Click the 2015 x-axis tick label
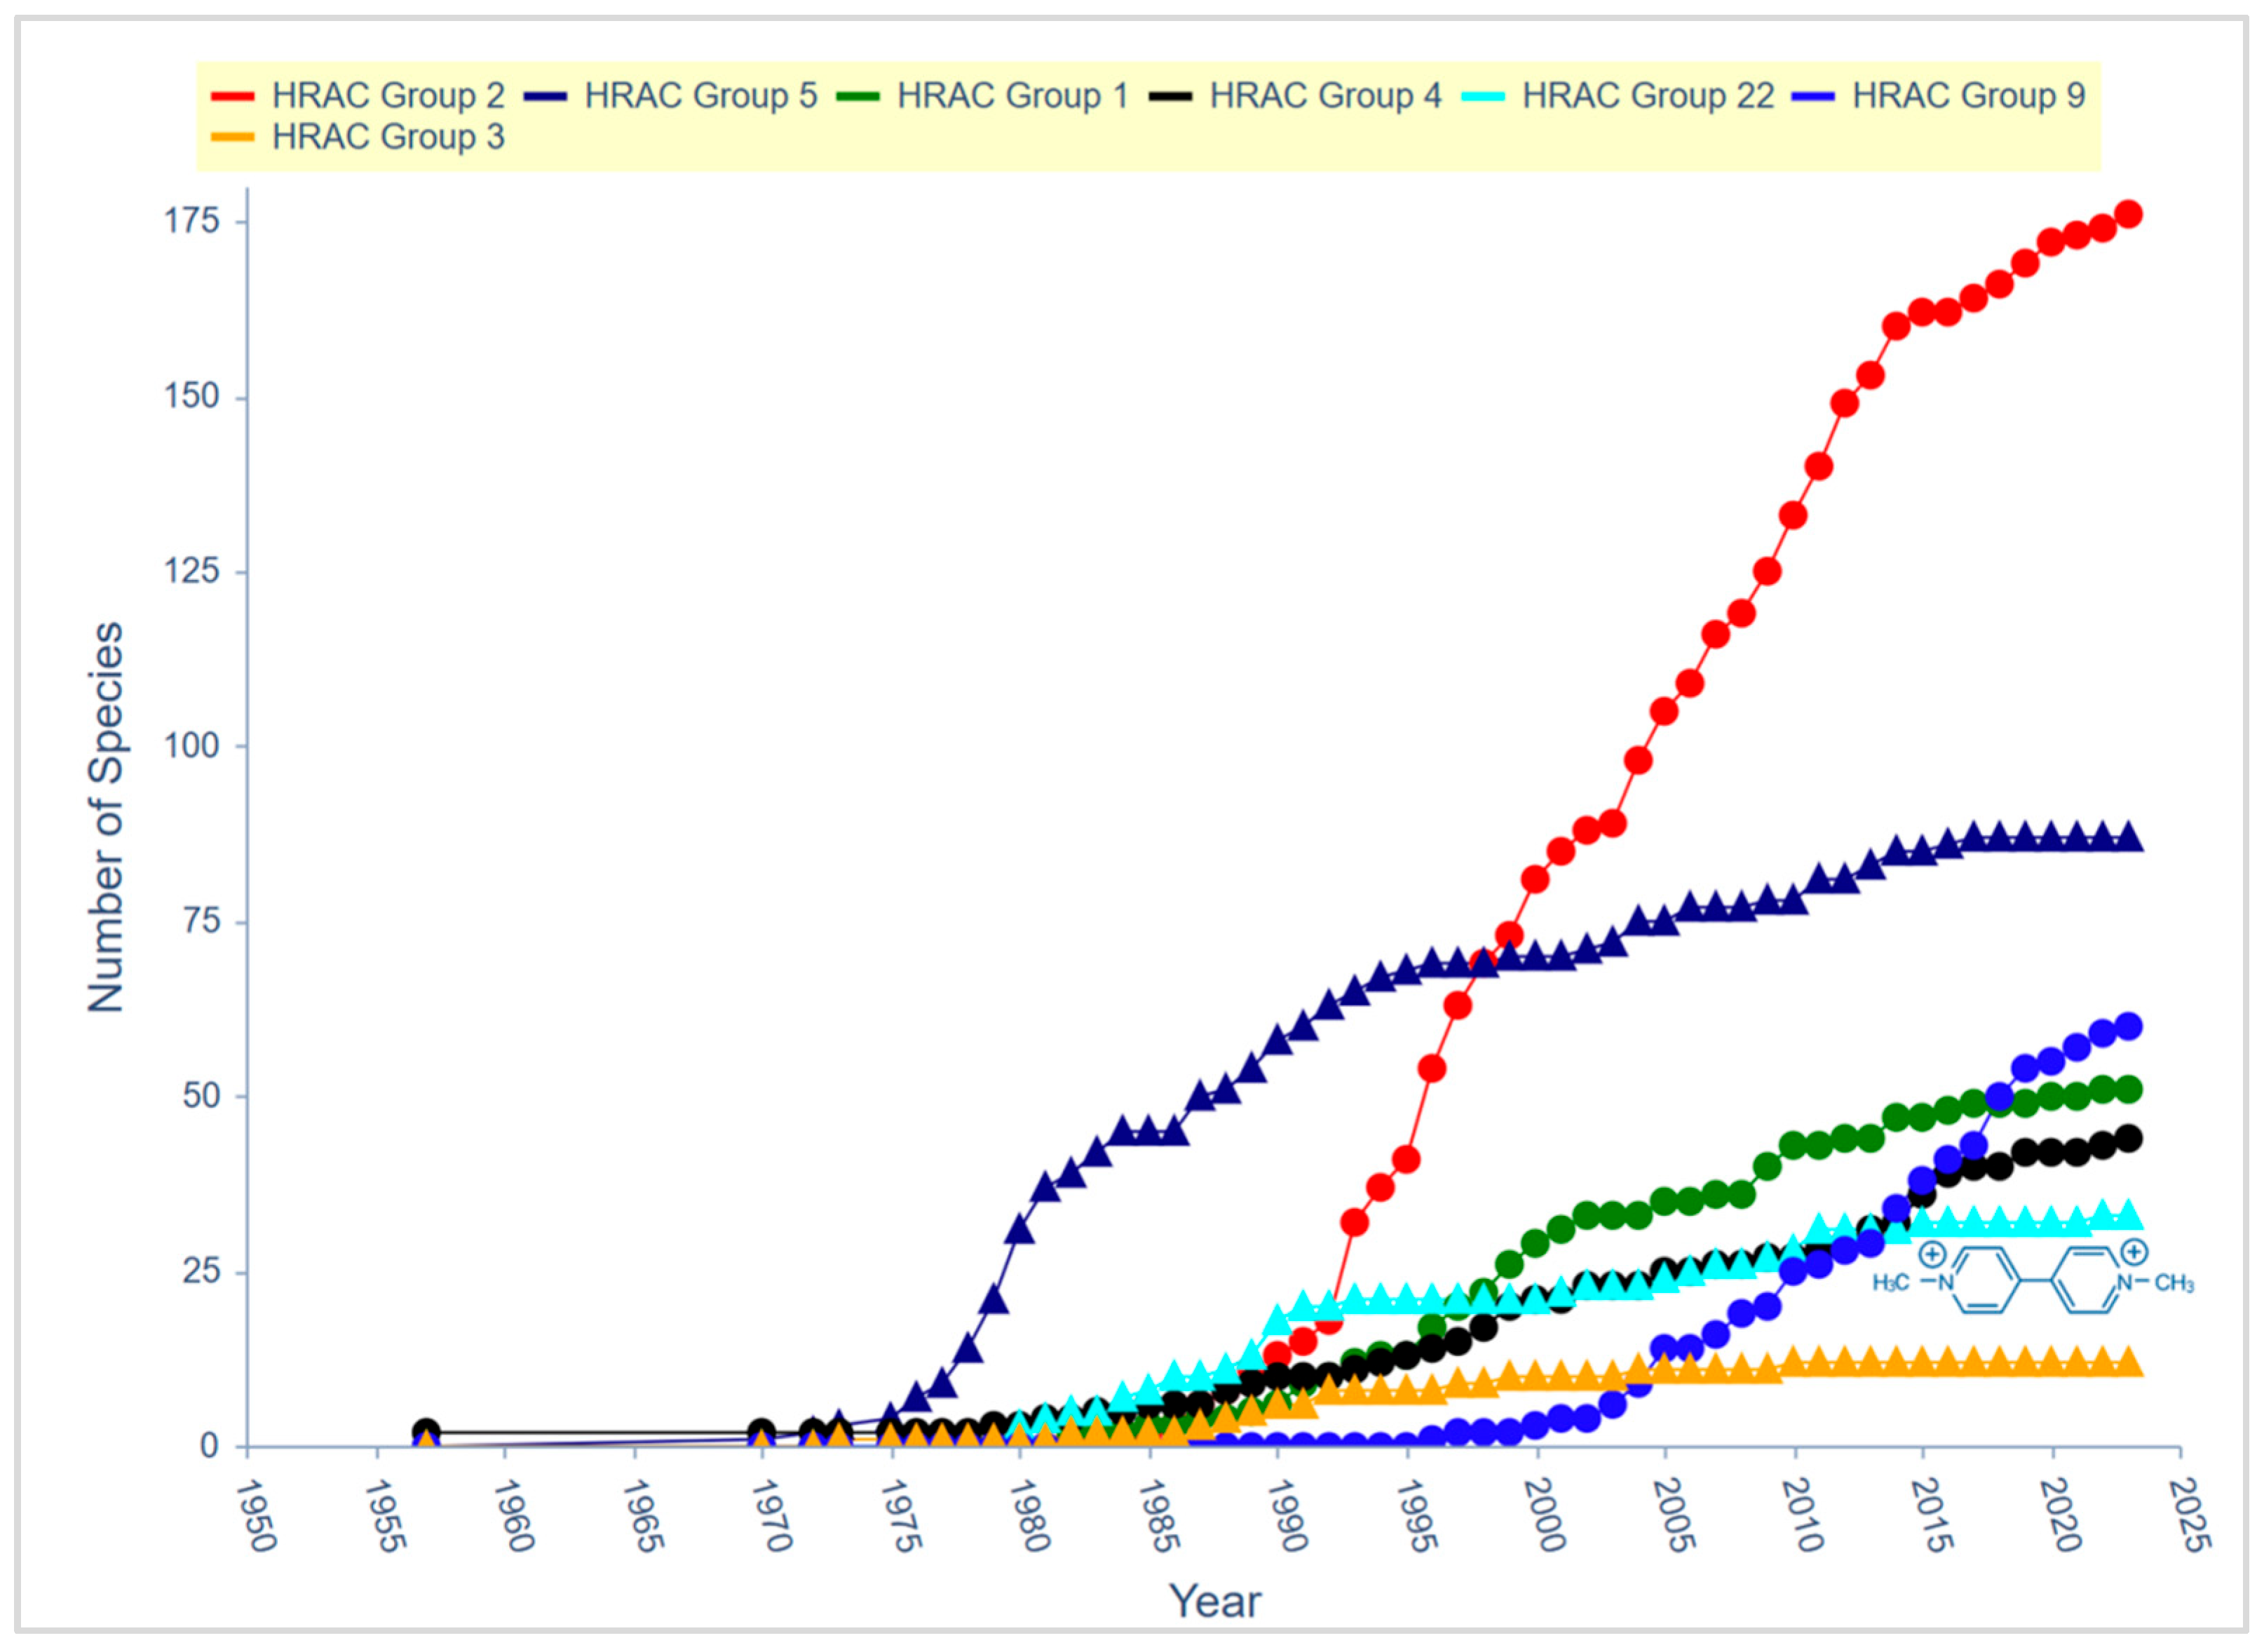The height and width of the screenshot is (1652, 2264). [1932, 1515]
